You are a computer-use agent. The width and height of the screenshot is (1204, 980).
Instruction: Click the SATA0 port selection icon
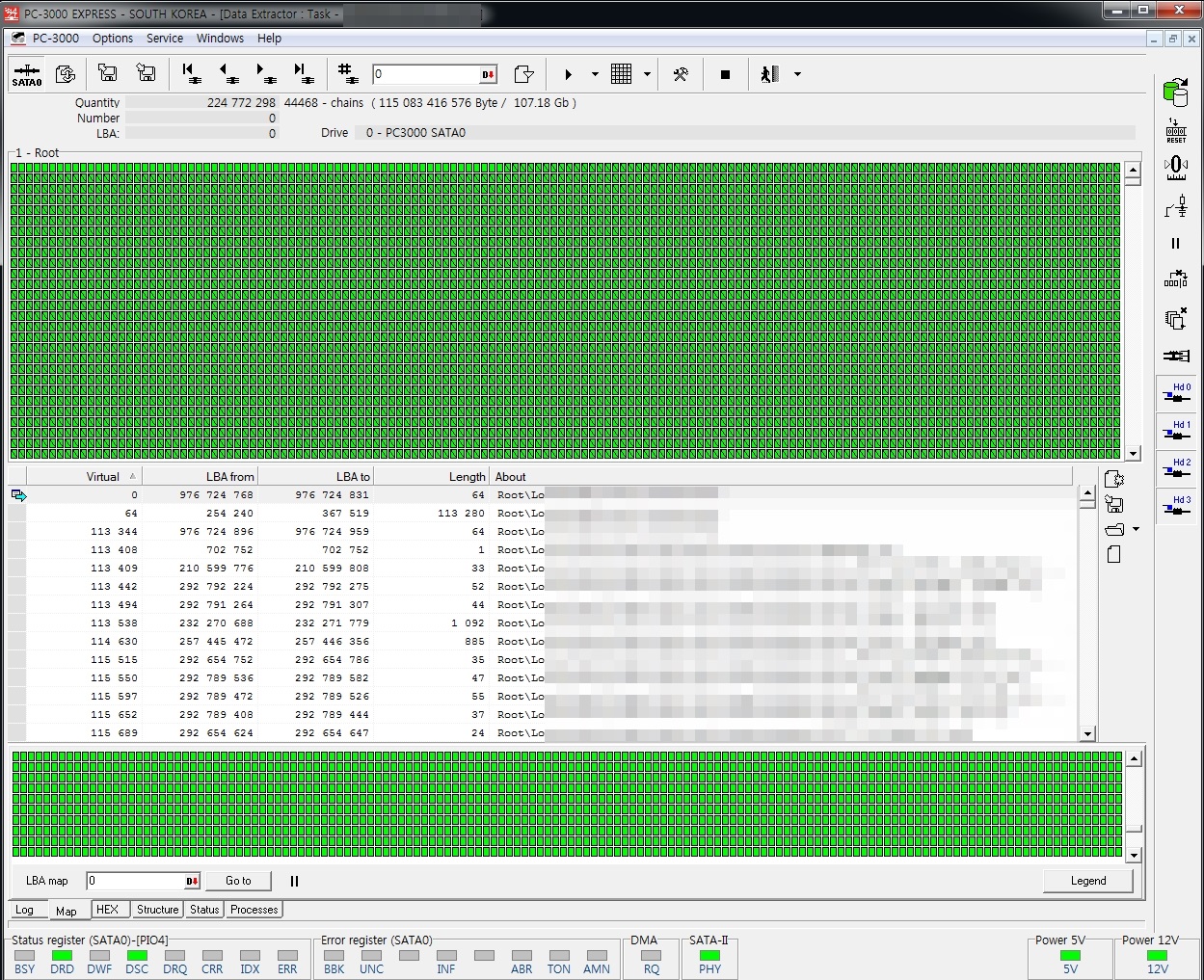[27, 74]
